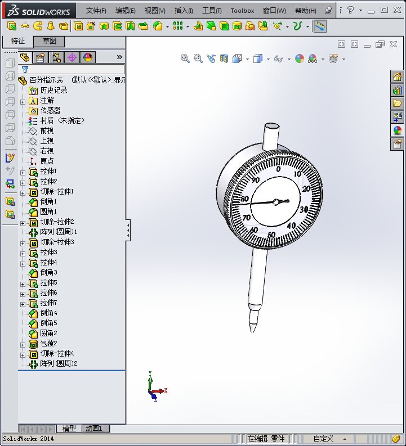Expand the 切除-拉伸1 feature
This screenshot has height=446, width=406.
[23, 193]
